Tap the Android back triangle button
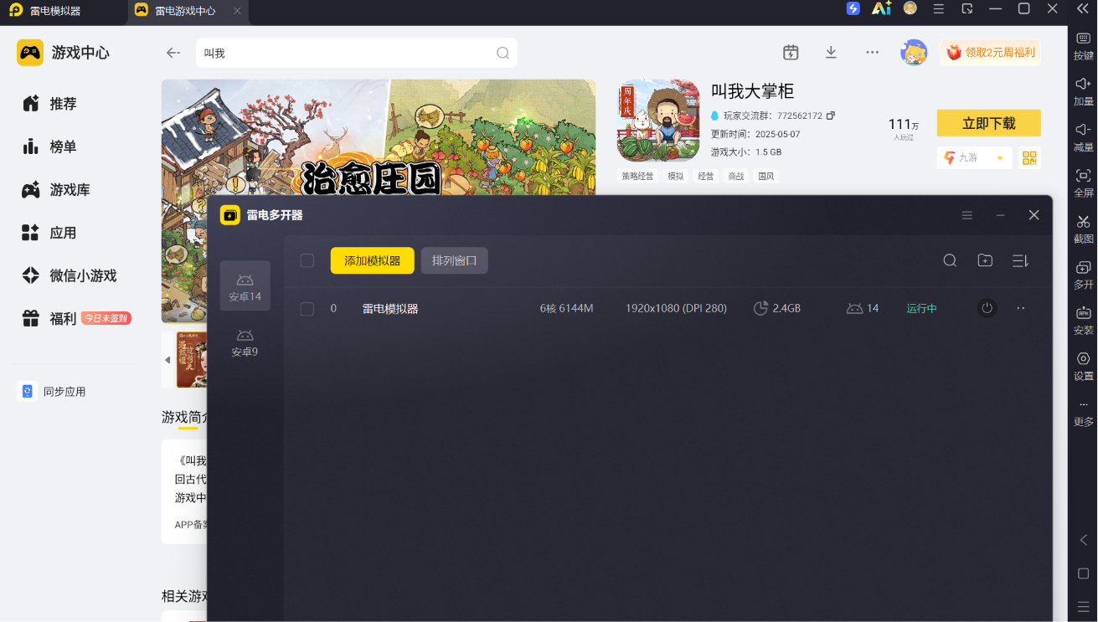The image size is (1098, 622). point(1084,540)
